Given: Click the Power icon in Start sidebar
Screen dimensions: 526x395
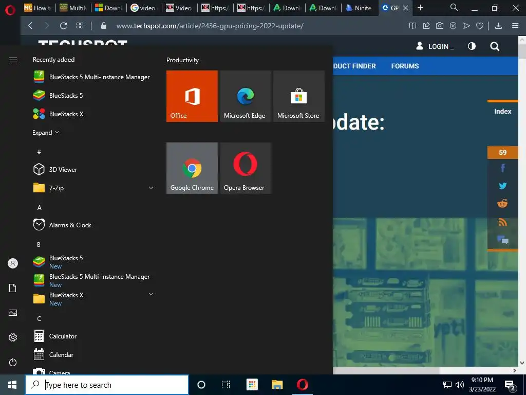Looking at the screenshot, I should (13, 362).
